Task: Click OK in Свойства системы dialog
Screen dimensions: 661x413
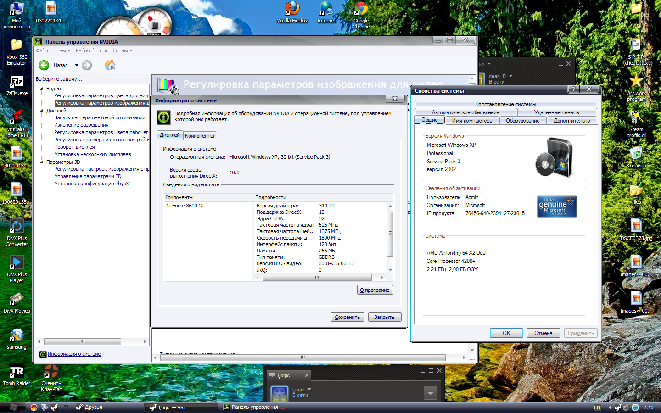Action: tap(506, 333)
